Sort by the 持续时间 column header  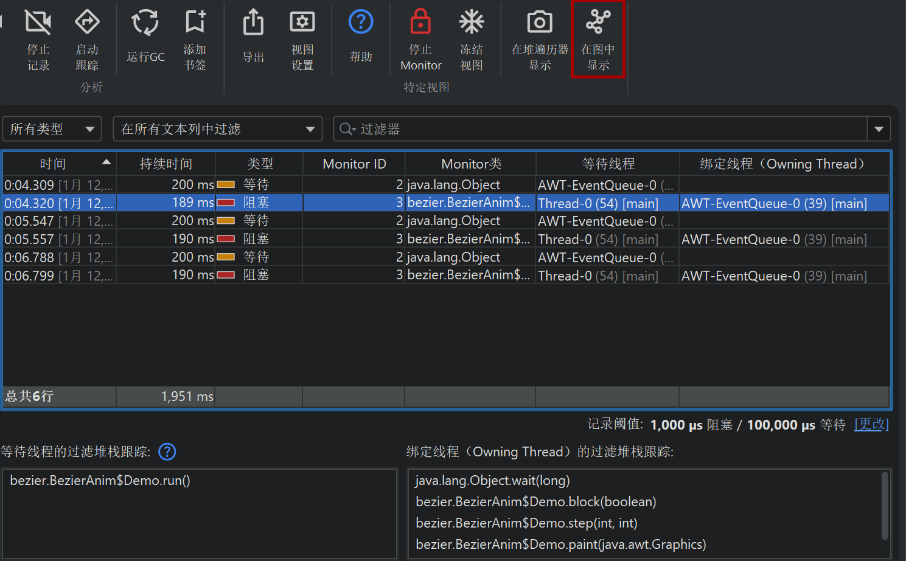(166, 164)
